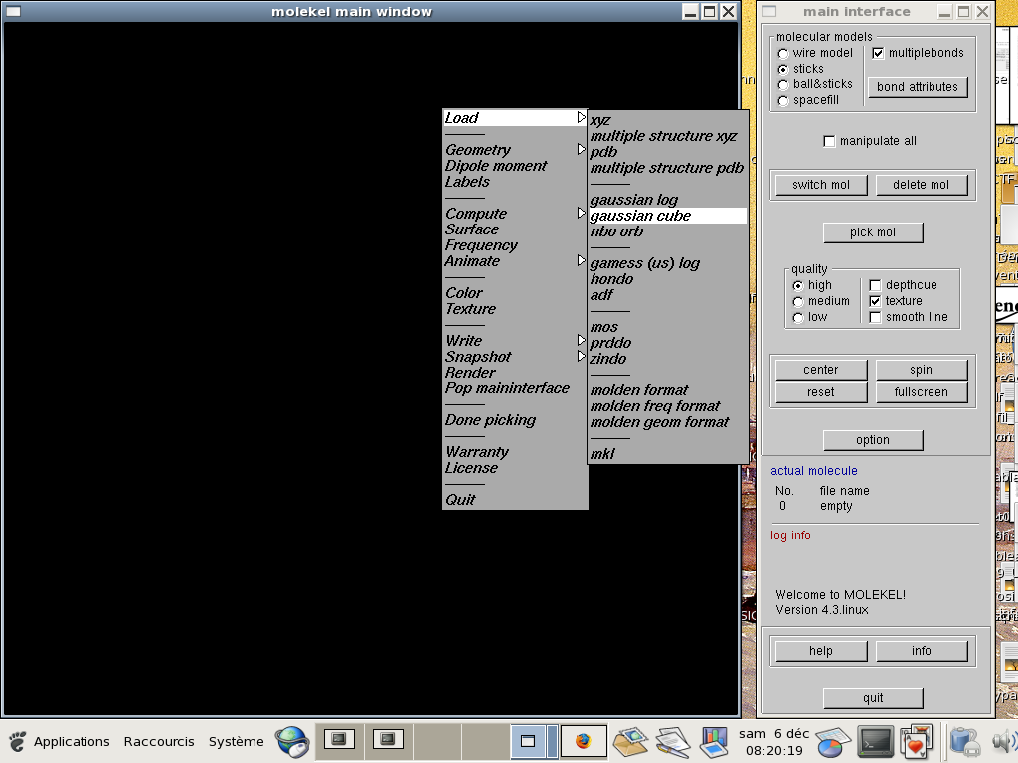
Task: Switch to first workspace with terminal window
Action: 339,740
